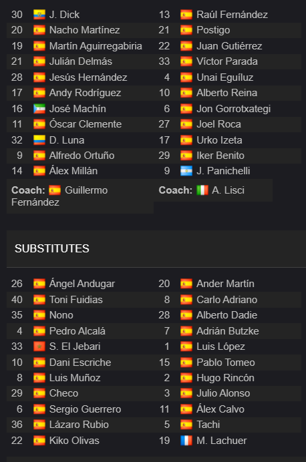The width and height of the screenshot is (306, 462).
Task: Click the France flag next to M. Lachuer
Action: click(186, 441)
